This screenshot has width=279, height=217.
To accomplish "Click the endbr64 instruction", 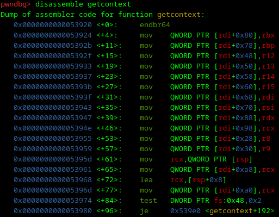I will coord(155,25).
